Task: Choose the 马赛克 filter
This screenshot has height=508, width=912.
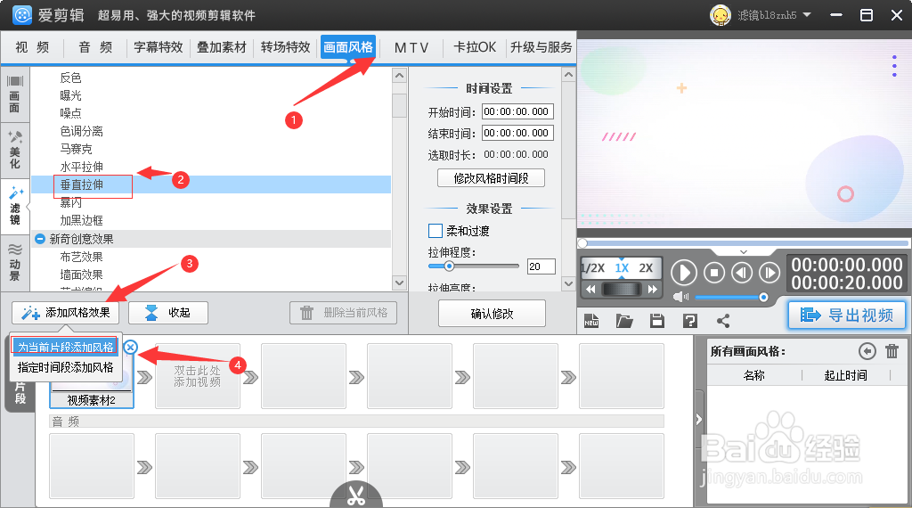Action: pos(76,149)
